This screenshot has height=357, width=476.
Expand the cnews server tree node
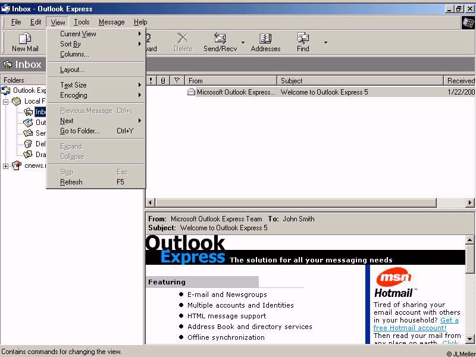point(6,166)
